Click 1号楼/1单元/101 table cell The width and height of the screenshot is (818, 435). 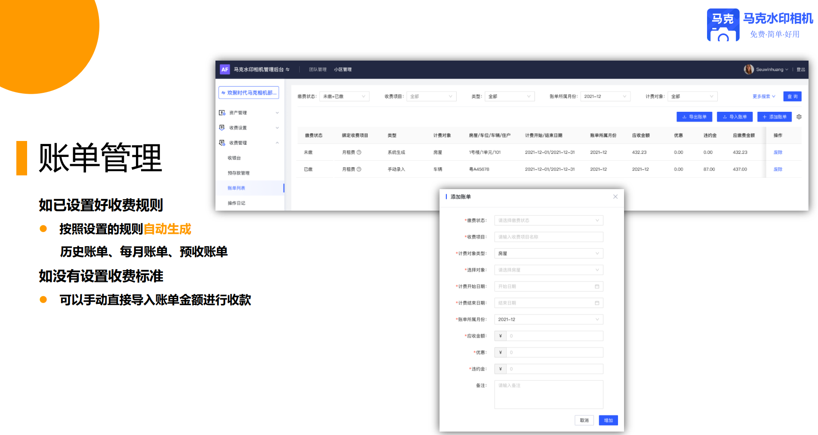tap(485, 152)
